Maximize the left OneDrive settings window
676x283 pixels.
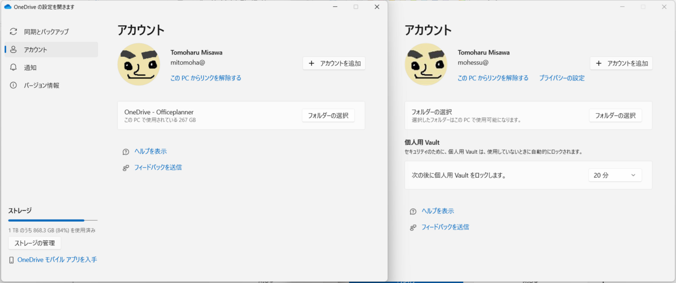click(x=356, y=7)
